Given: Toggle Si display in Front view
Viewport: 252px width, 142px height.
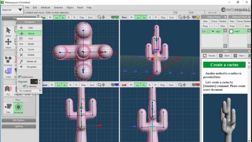Looking at the screenshot, I should 70,85.
